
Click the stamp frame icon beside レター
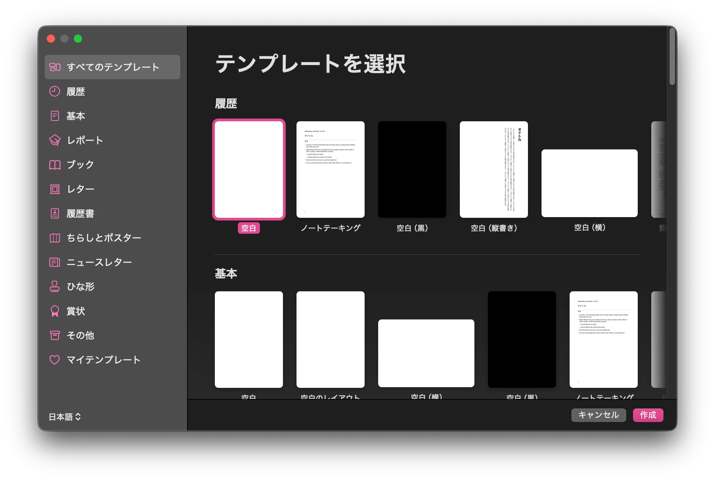click(x=55, y=189)
